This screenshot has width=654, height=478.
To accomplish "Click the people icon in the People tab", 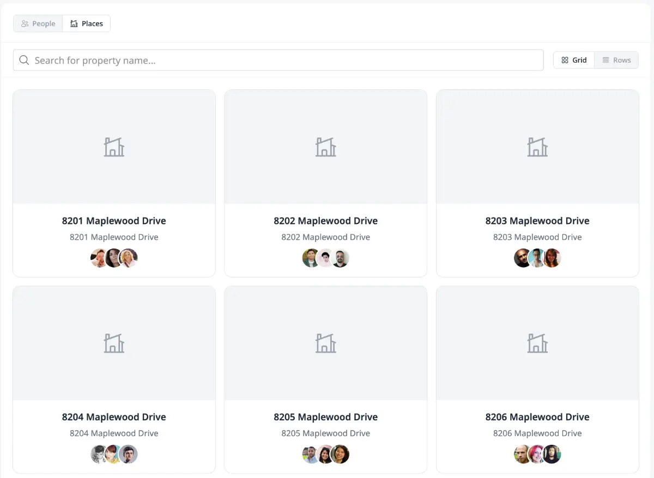I will click(25, 23).
